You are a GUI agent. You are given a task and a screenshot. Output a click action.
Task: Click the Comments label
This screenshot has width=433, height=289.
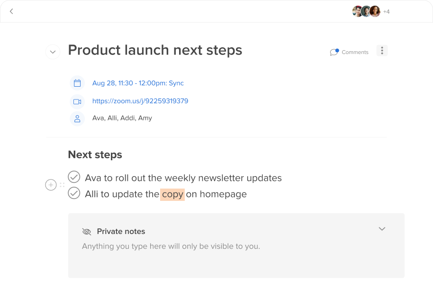tap(355, 52)
